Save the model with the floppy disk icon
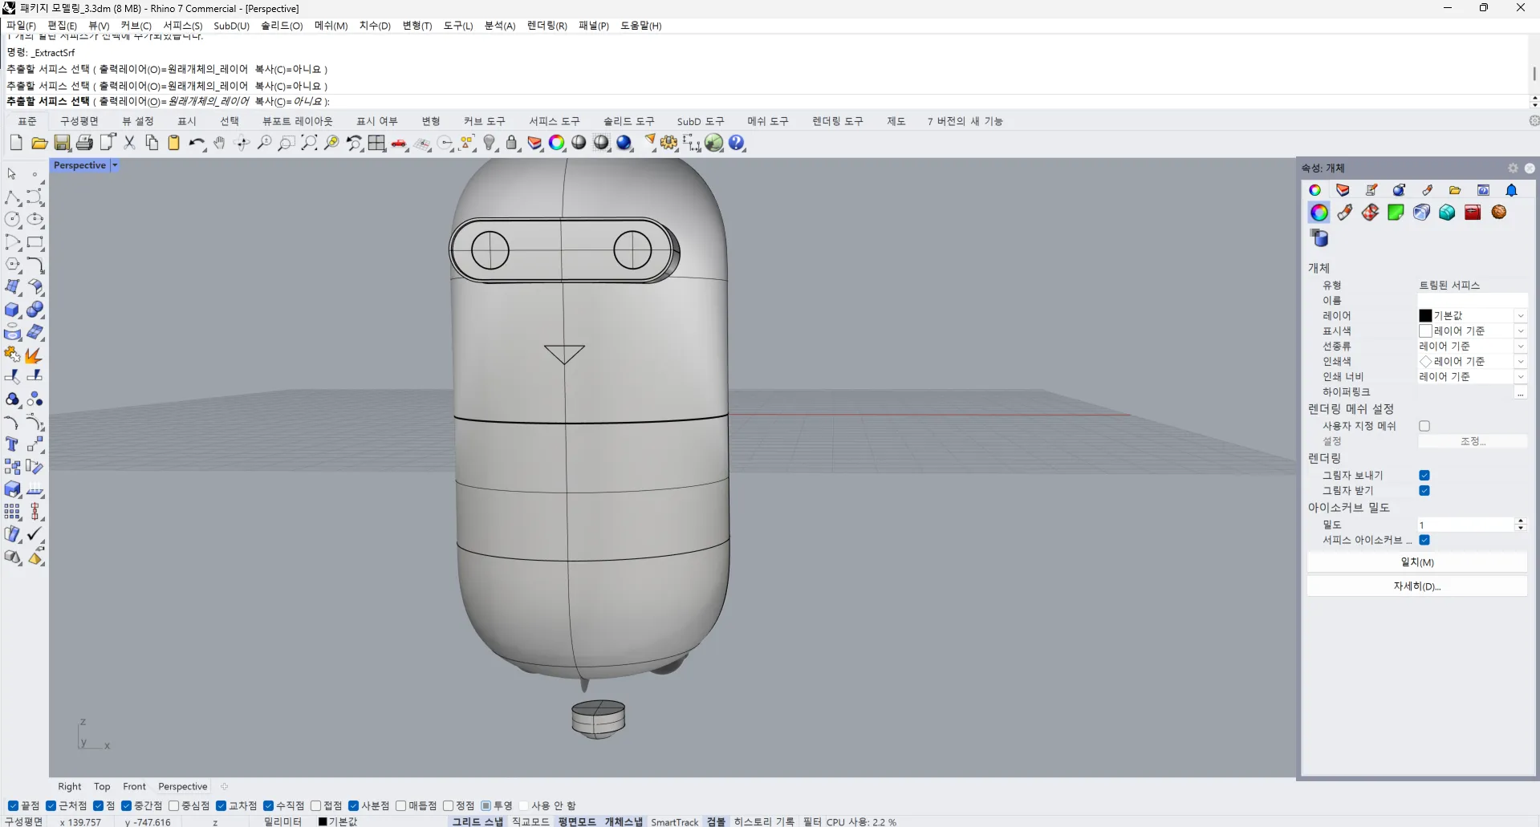This screenshot has height=827, width=1540. click(62, 143)
